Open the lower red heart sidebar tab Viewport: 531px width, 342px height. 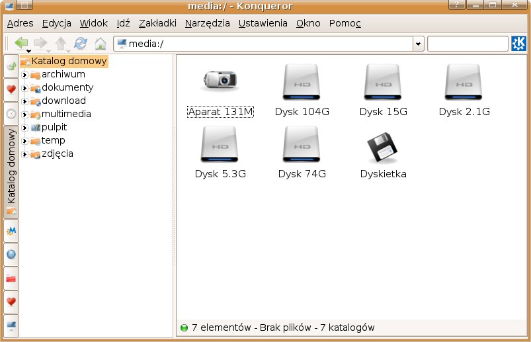click(11, 302)
